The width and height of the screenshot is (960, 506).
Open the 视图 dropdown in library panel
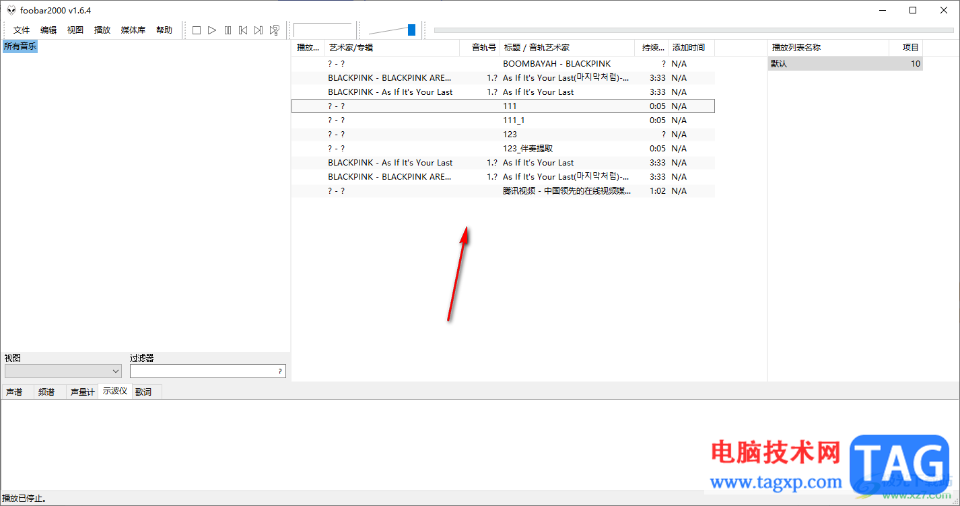[63, 371]
